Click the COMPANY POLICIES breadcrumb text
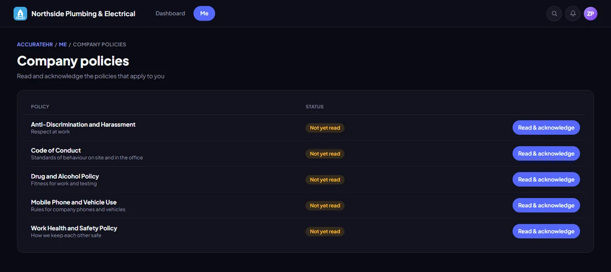The width and height of the screenshot is (611, 272). click(x=99, y=44)
